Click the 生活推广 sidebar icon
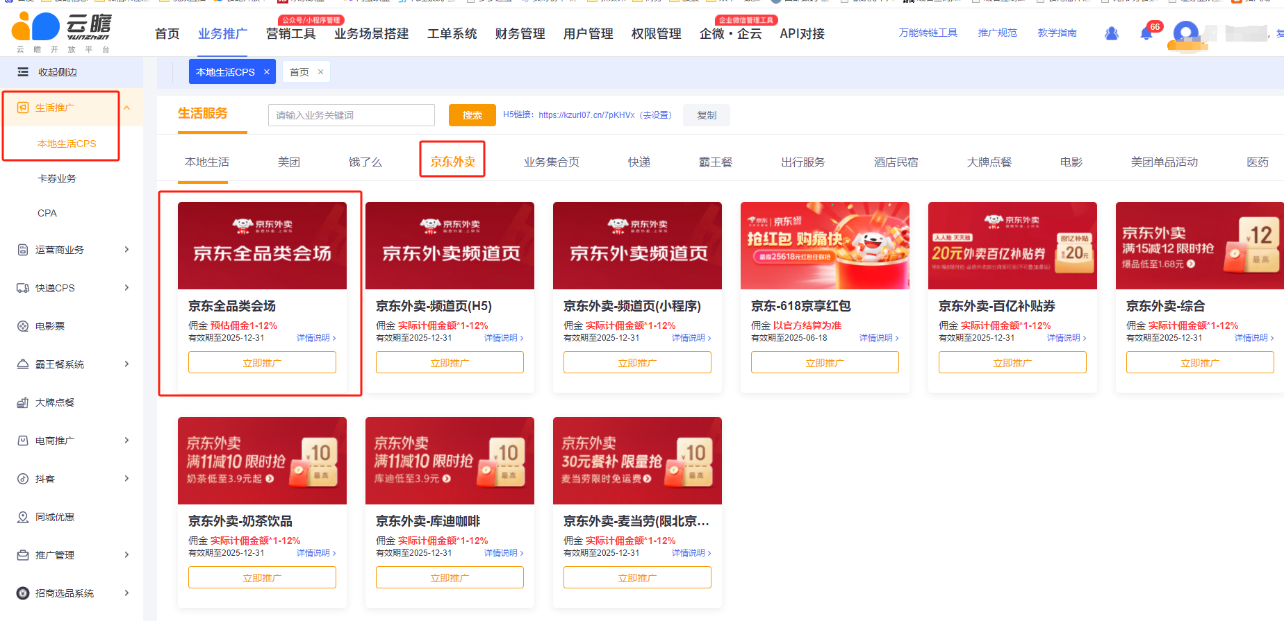The image size is (1284, 621). [23, 108]
